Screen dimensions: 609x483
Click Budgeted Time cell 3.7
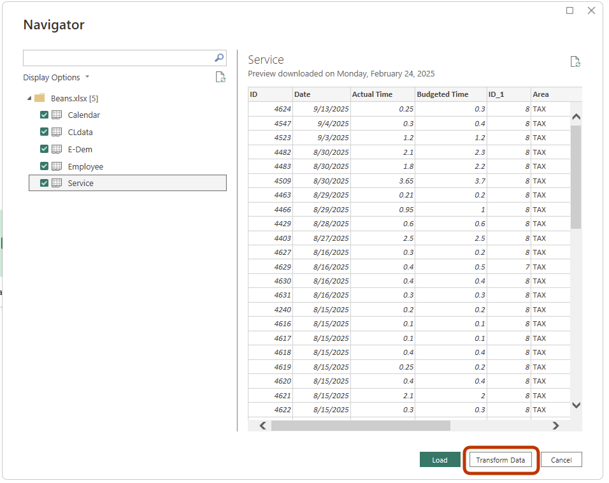point(451,181)
